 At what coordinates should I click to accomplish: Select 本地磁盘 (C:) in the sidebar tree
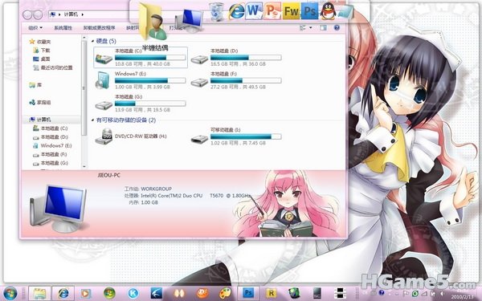[50, 128]
